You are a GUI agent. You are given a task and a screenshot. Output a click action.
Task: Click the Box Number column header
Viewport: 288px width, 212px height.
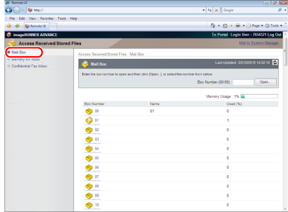94,104
